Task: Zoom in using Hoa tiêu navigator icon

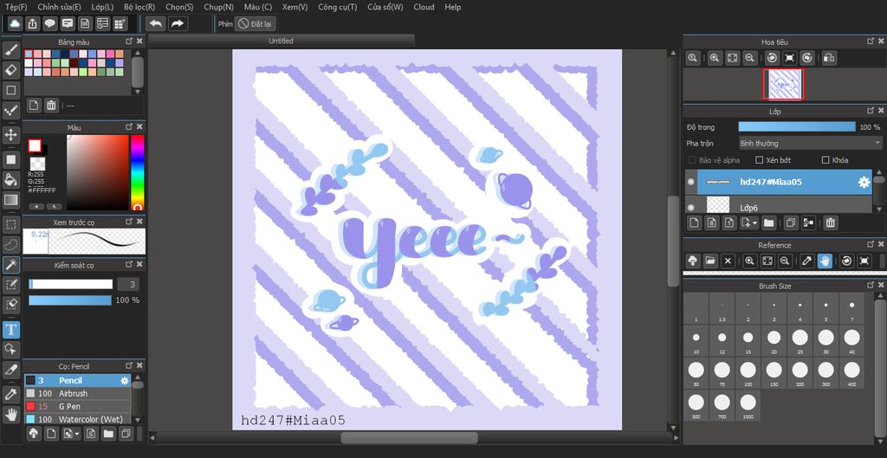Action: pyautogui.click(x=715, y=58)
